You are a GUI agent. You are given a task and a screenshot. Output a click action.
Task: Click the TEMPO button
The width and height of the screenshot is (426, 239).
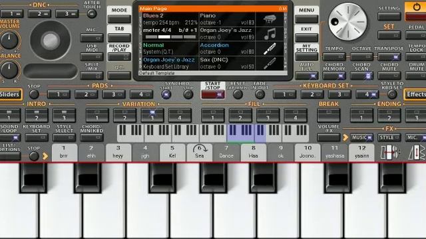pos(334,57)
